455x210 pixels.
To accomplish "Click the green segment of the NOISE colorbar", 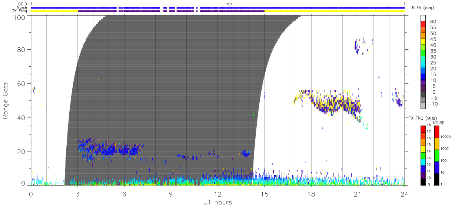I will [436, 156].
